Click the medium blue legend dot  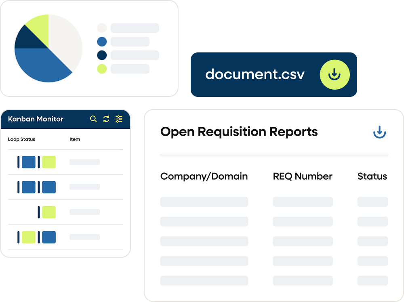(102, 42)
